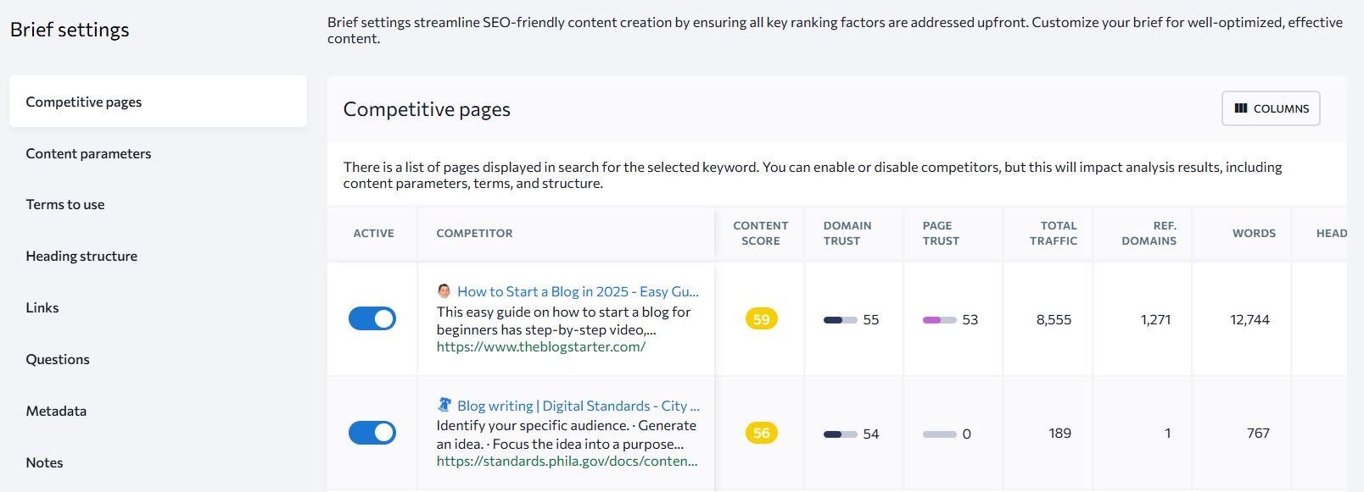Image resolution: width=1364 pixels, height=492 pixels.
Task: Sort by WORDS column header
Action: 1254,233
